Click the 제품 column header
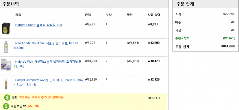 click(x=18, y=15)
